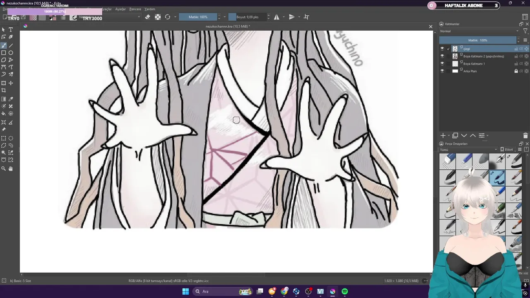The height and width of the screenshot is (298, 530).
Task: Click the reload original preset icon
Action: pyautogui.click(x=167, y=17)
